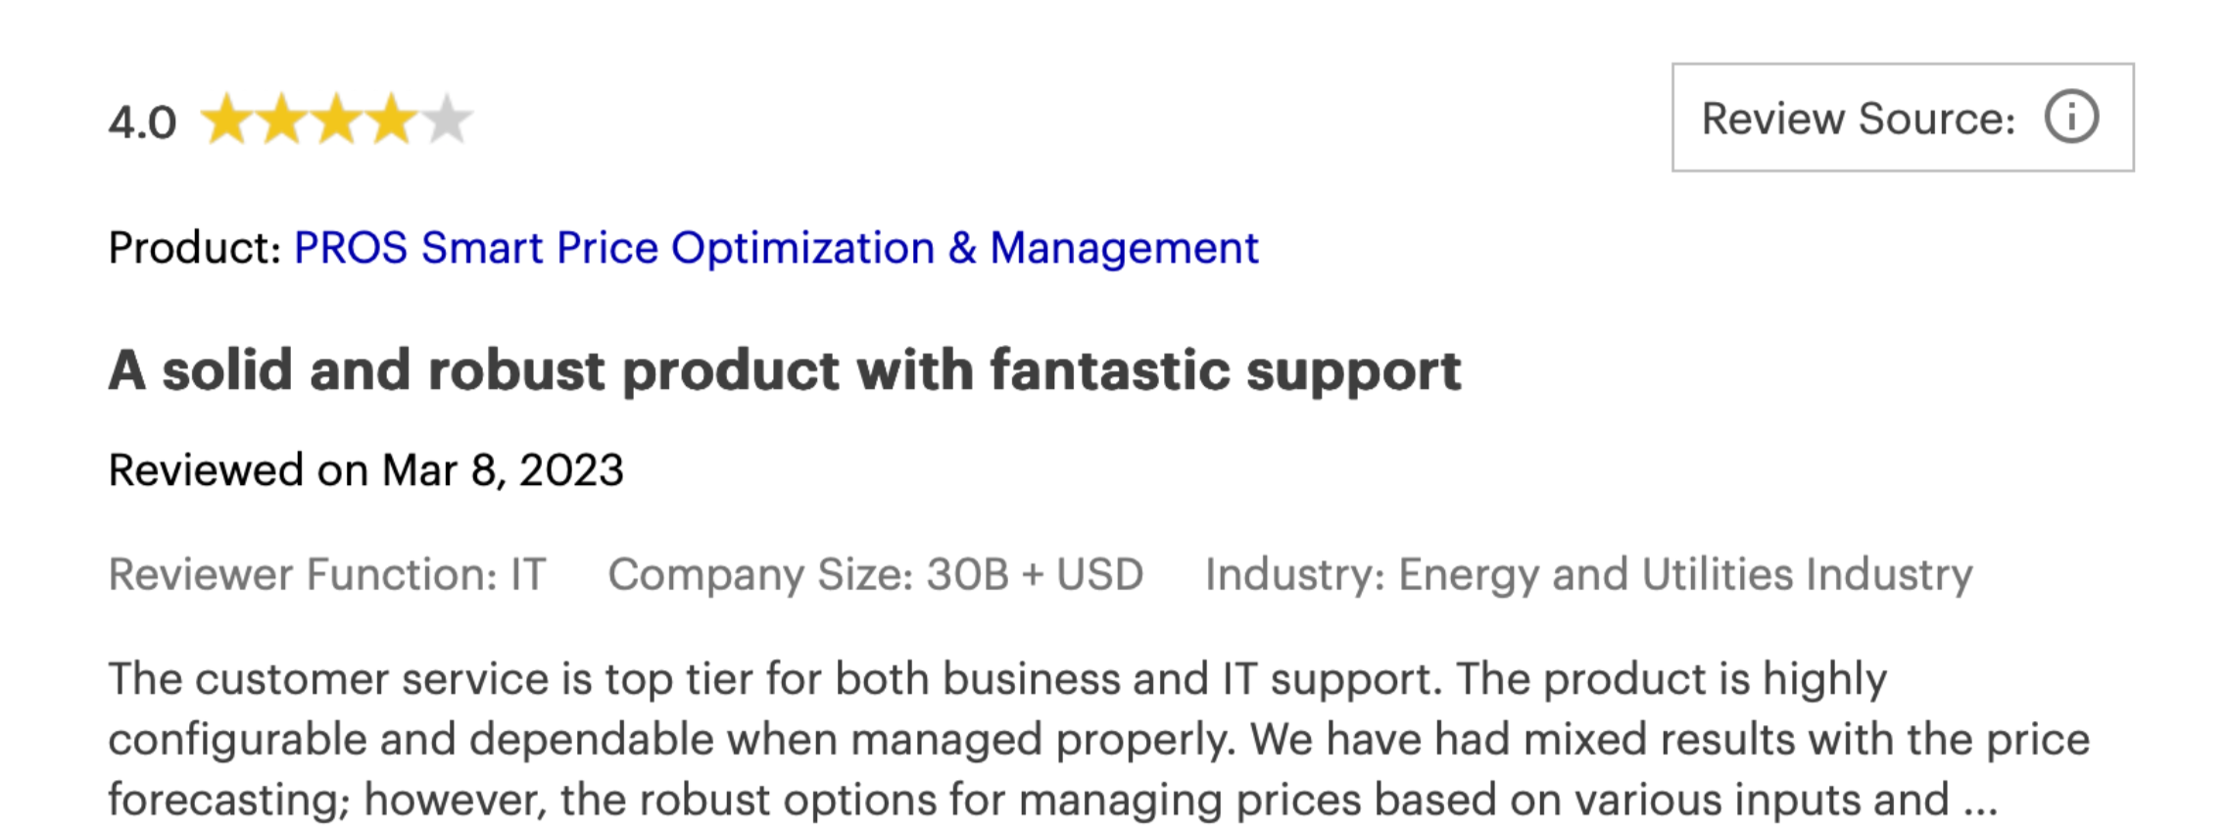2228x829 pixels.
Task: Click the third gold rating star
Action: [x=337, y=120]
